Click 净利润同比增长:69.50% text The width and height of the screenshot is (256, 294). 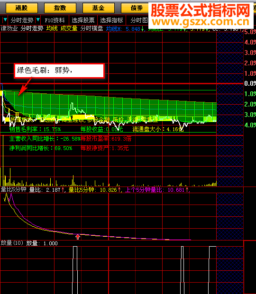pyautogui.click(x=41, y=148)
